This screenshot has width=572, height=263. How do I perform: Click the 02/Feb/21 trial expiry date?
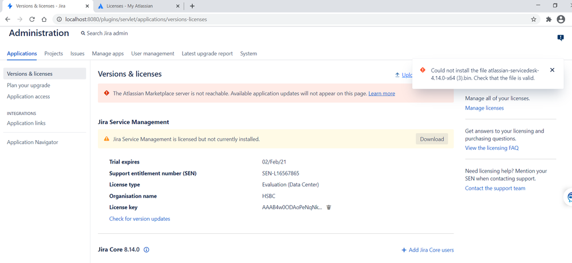pos(274,162)
